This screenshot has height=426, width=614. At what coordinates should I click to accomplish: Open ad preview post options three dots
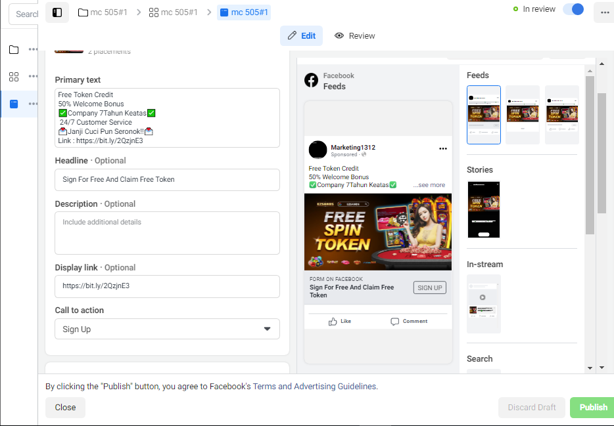click(443, 148)
